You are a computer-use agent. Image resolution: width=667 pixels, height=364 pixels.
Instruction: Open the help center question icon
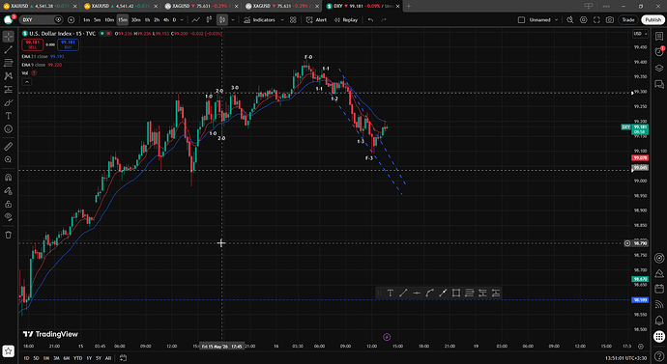(x=659, y=355)
